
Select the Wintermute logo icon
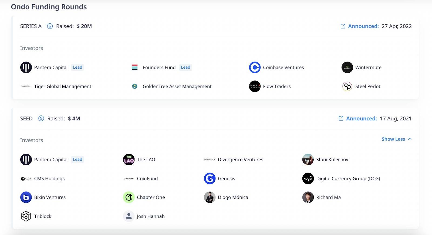coord(347,67)
